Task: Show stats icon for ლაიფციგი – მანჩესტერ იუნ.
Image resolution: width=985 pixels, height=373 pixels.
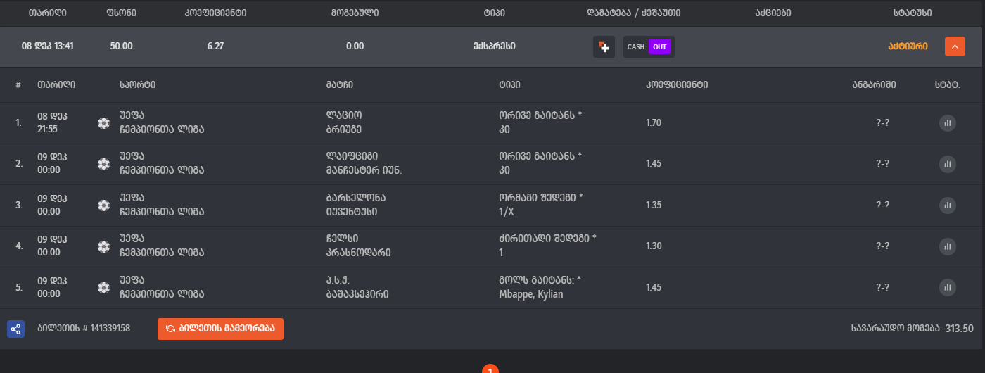Action: pos(948,164)
